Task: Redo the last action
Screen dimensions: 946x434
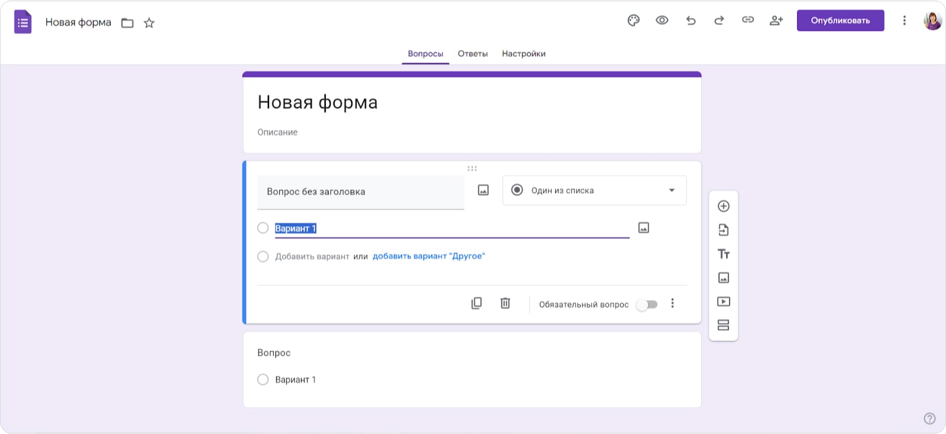Action: click(719, 21)
